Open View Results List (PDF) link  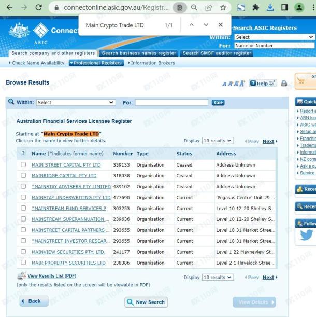coord(52,276)
